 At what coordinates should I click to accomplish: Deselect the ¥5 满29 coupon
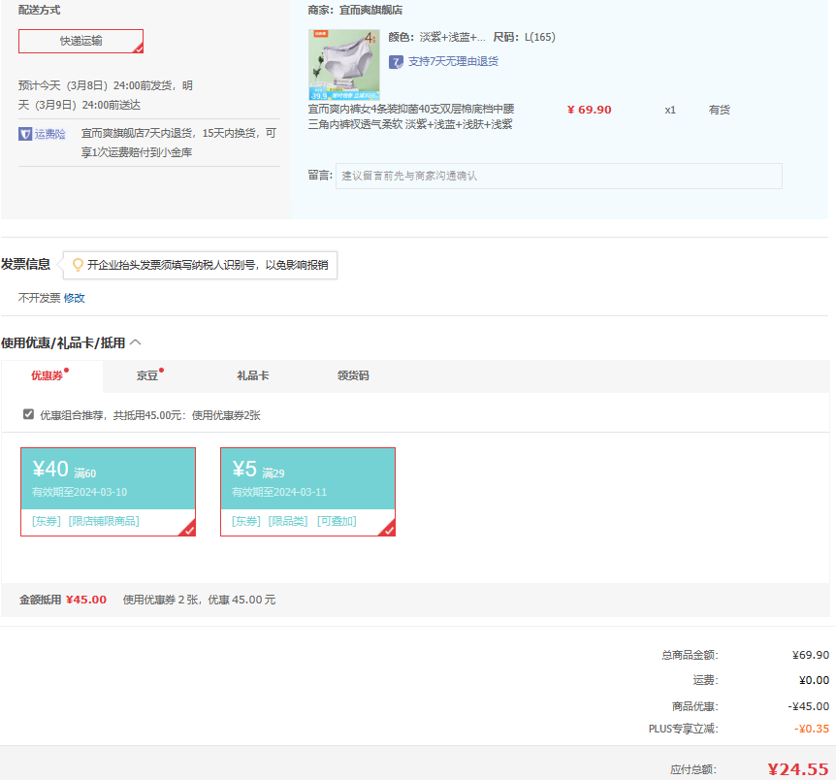pos(307,491)
